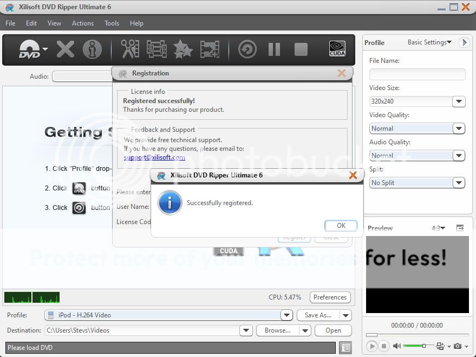The image size is (476, 357).
Task: Mute the preview speaker icon
Action: pos(397,346)
